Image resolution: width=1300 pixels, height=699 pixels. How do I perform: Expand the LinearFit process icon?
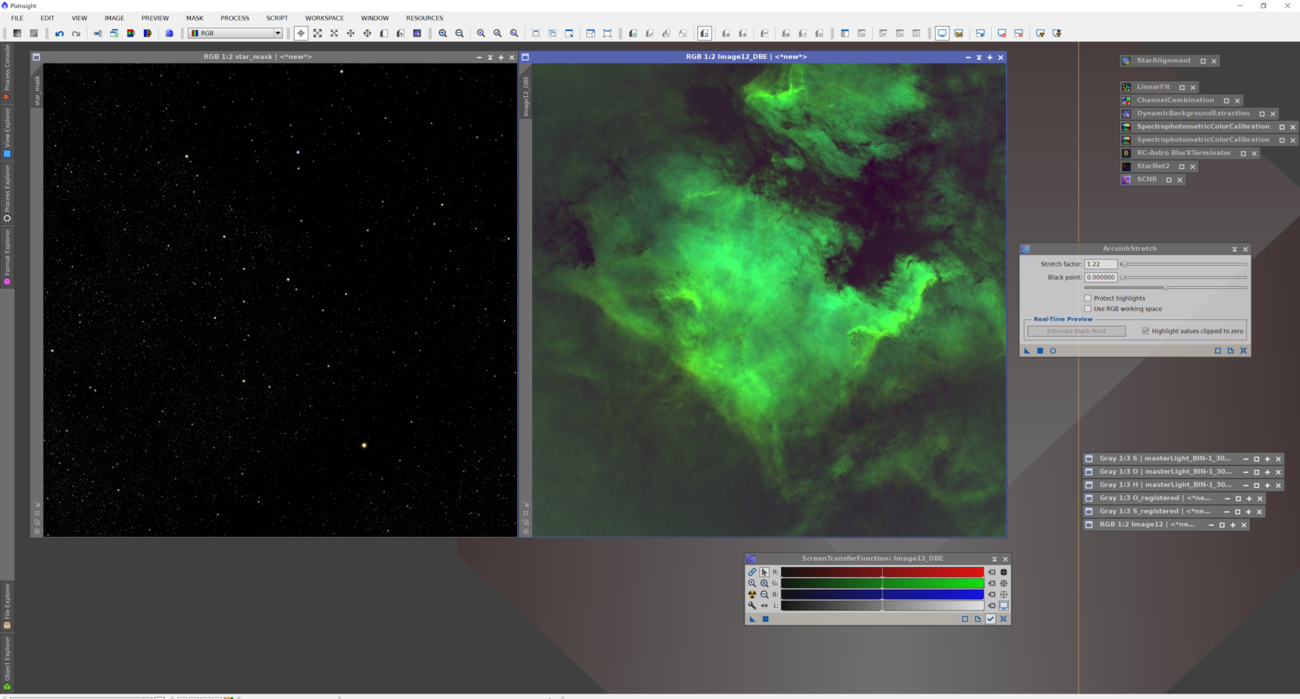coord(1182,87)
